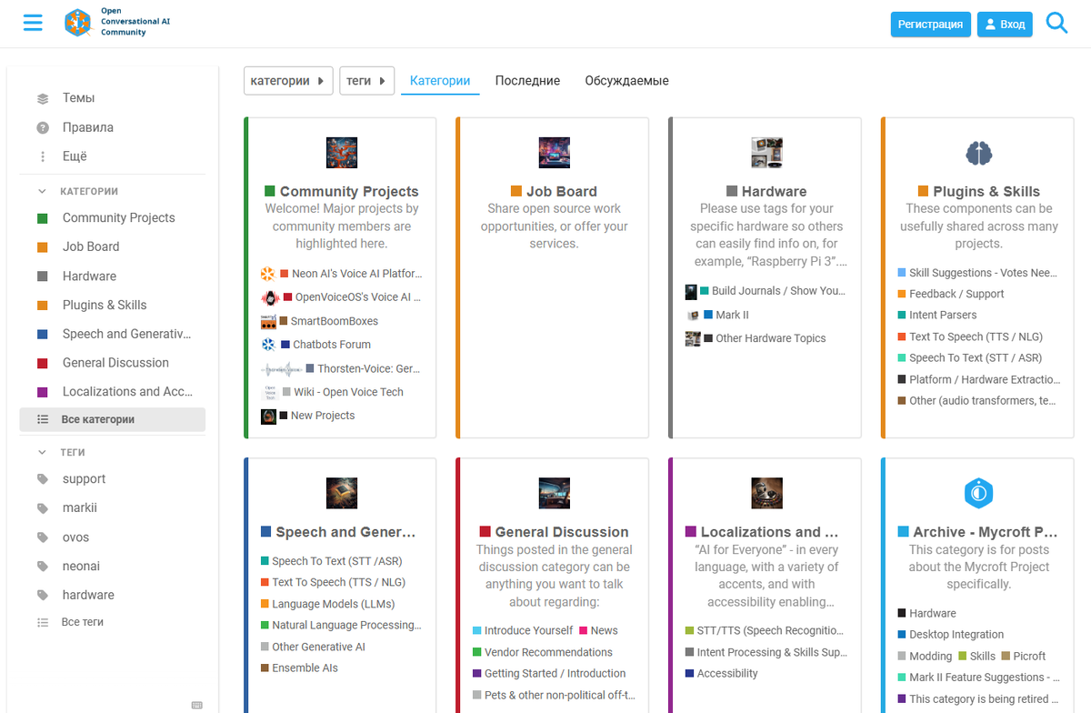Click the Wiki Open Voice Tech logo icon

[x=269, y=392]
